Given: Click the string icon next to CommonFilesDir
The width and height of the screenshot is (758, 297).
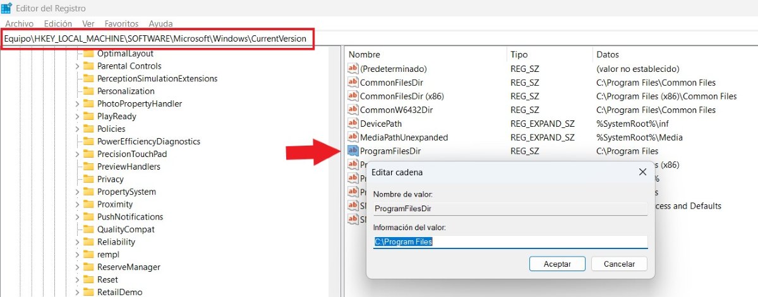Looking at the screenshot, I should pyautogui.click(x=353, y=83).
